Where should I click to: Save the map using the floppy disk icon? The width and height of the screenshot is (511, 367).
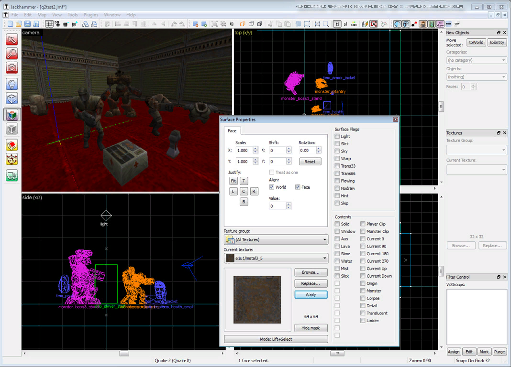click(x=27, y=24)
